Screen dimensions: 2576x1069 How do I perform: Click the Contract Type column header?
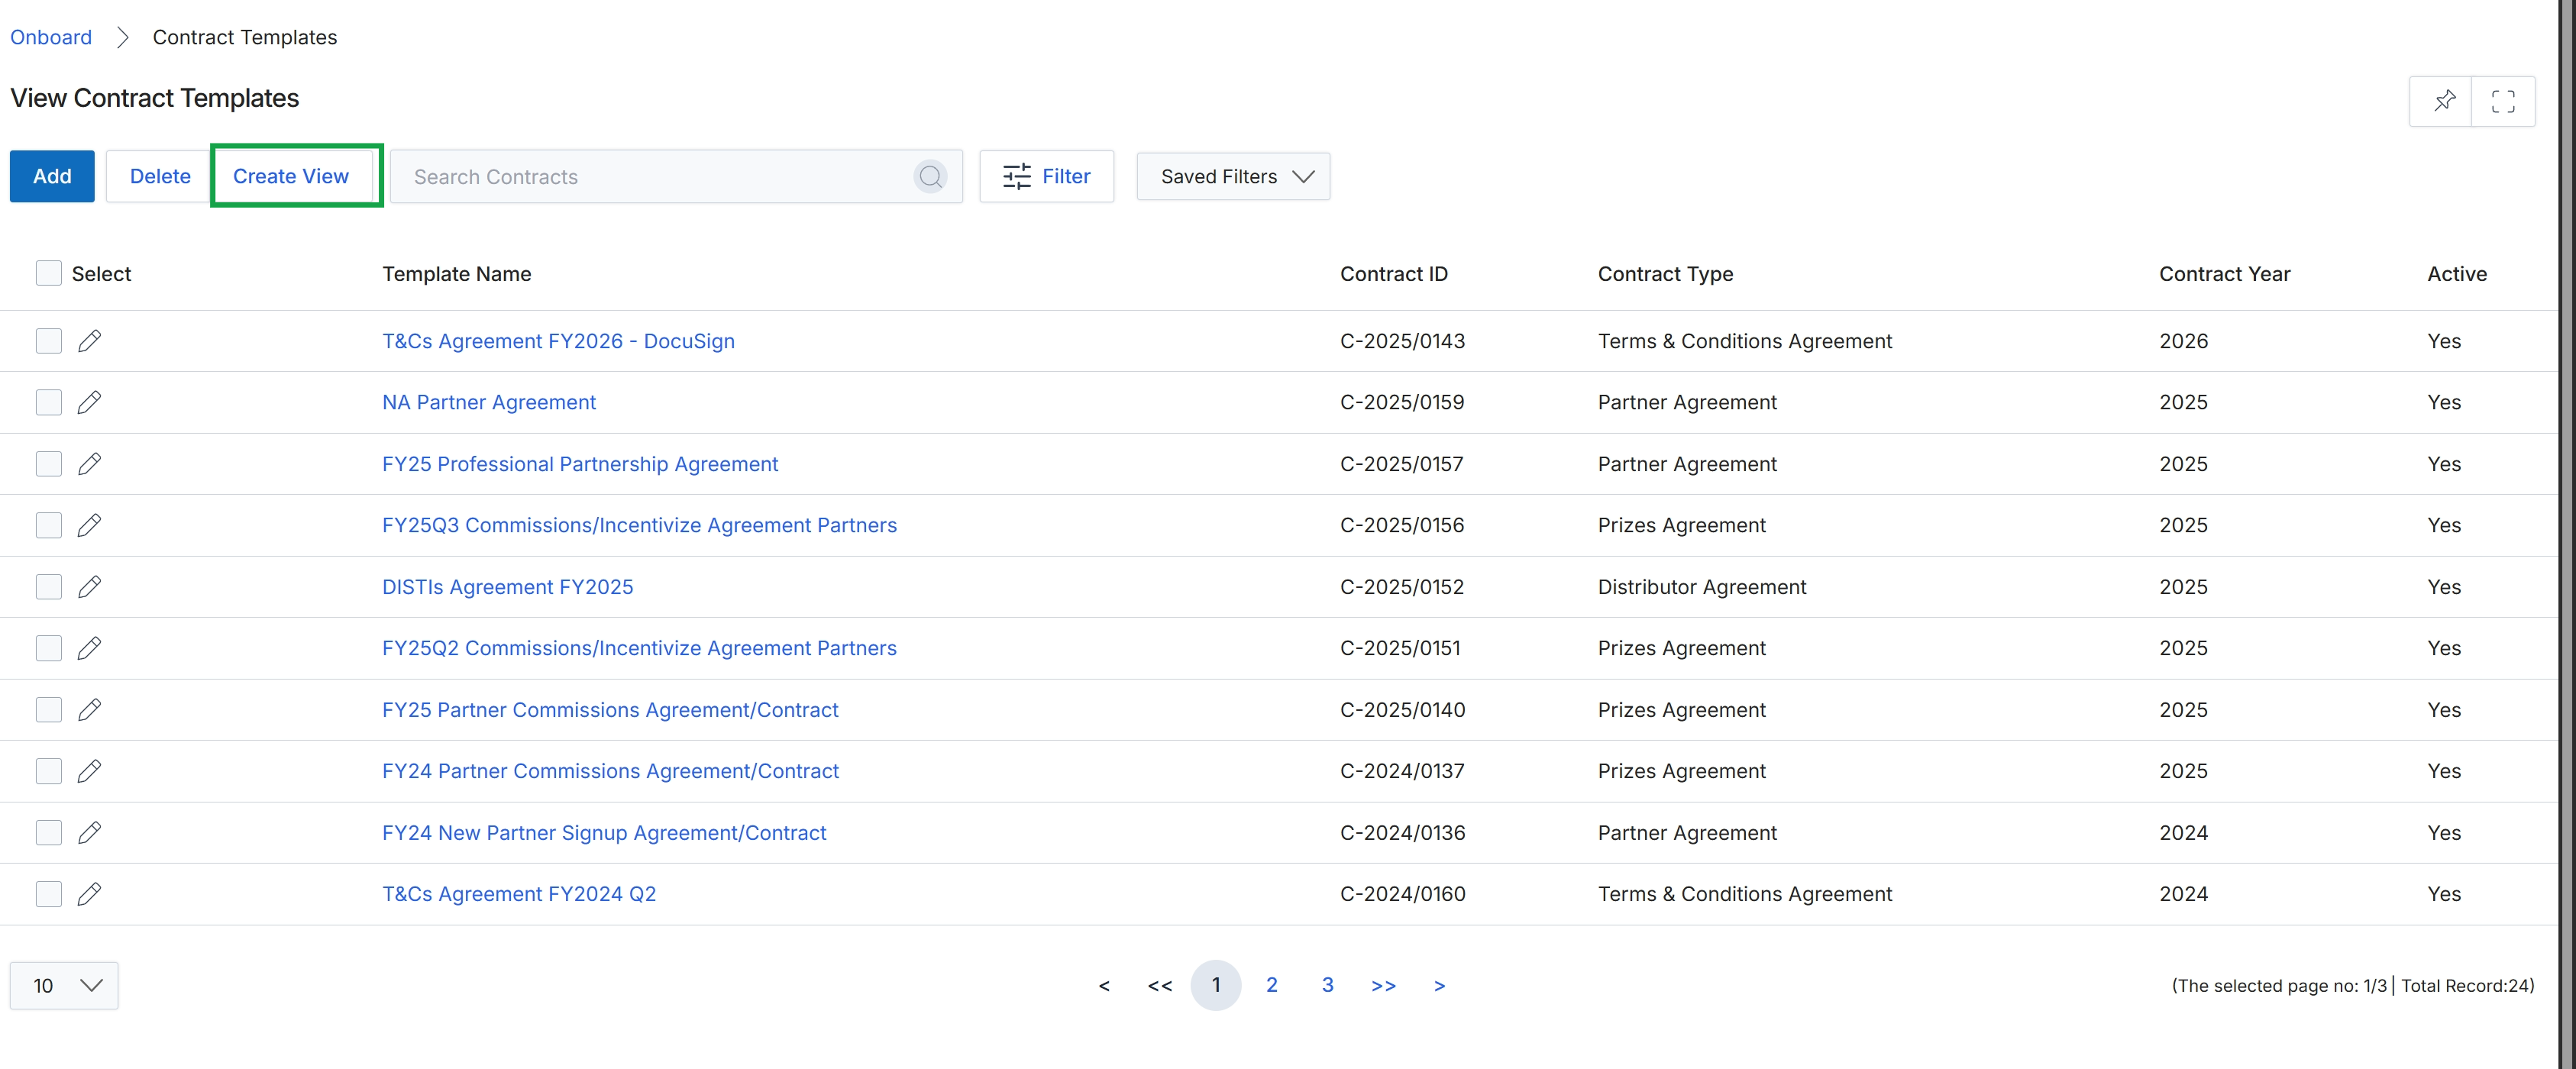pyautogui.click(x=1665, y=274)
